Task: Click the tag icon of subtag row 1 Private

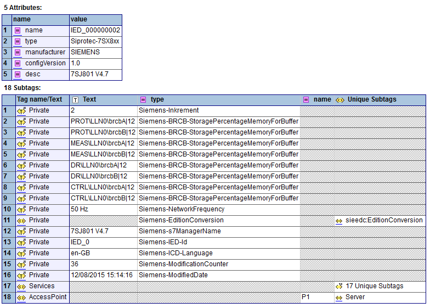Action: [21, 111]
